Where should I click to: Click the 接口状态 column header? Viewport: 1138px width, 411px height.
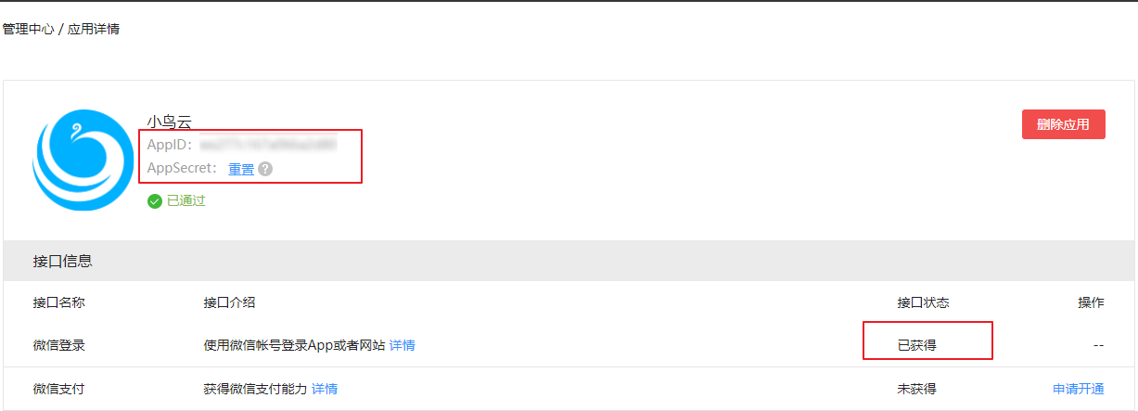coord(923,302)
